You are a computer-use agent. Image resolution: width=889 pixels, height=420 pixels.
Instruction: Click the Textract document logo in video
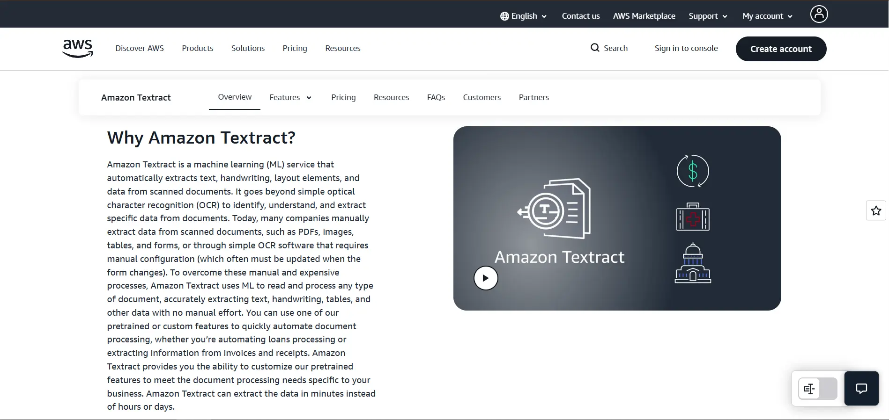click(x=555, y=209)
